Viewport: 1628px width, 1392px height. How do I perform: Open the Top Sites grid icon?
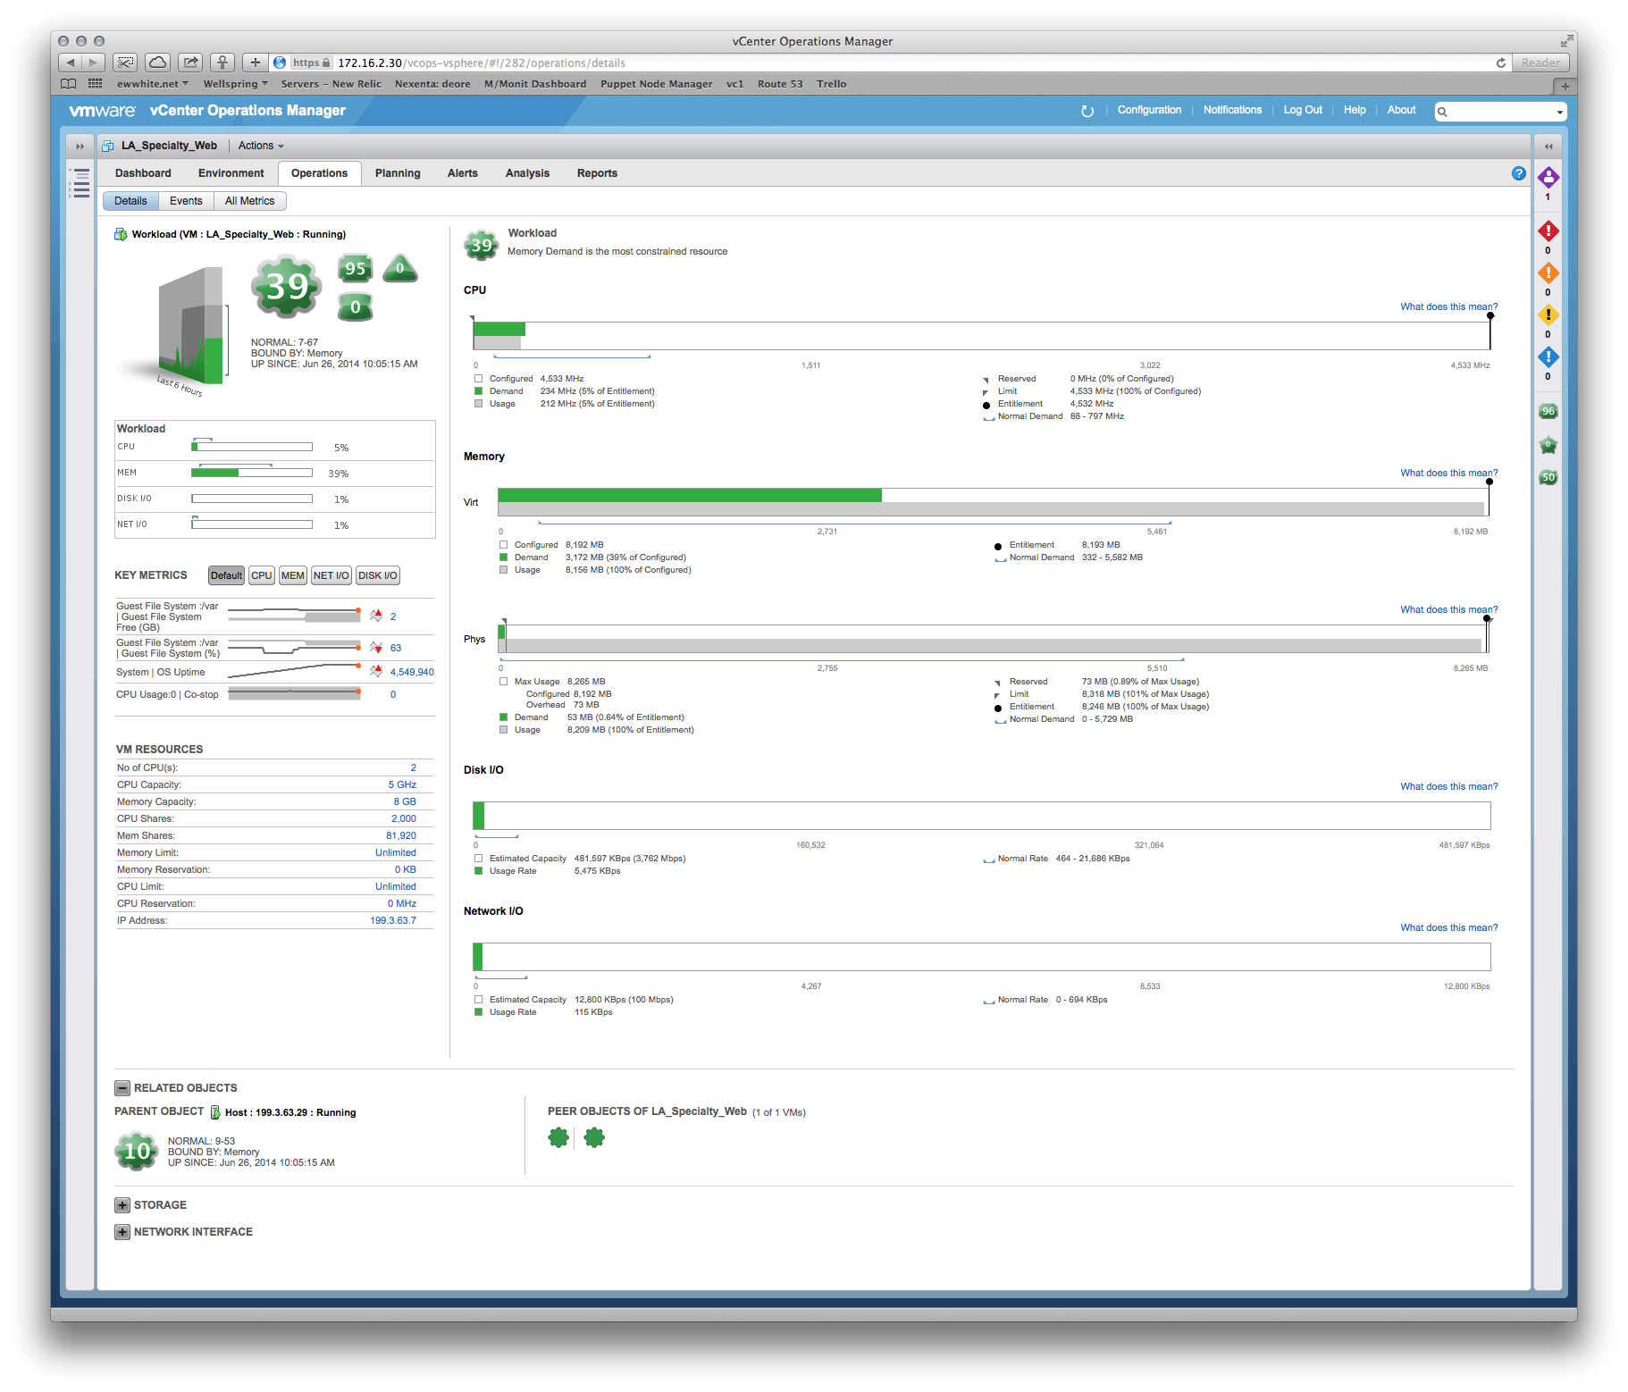click(x=95, y=84)
